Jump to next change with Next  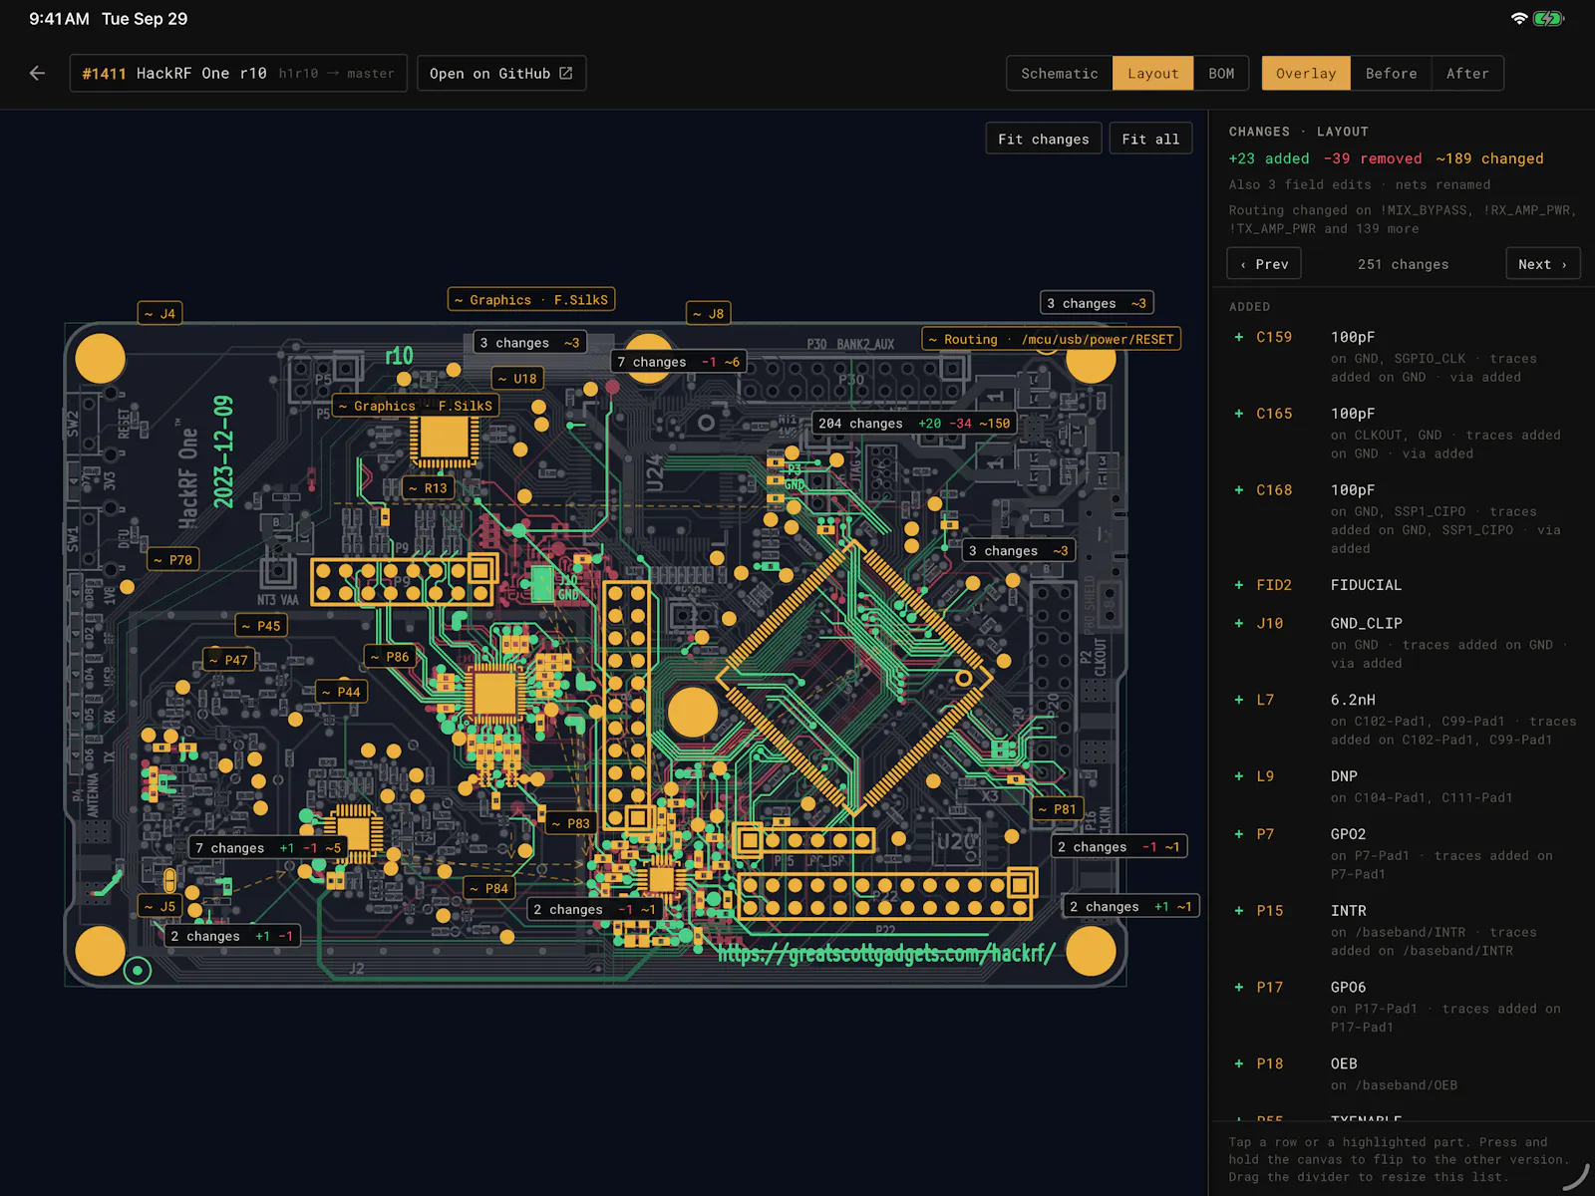[1542, 264]
